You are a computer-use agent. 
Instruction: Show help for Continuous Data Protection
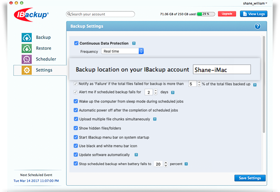[134, 43]
